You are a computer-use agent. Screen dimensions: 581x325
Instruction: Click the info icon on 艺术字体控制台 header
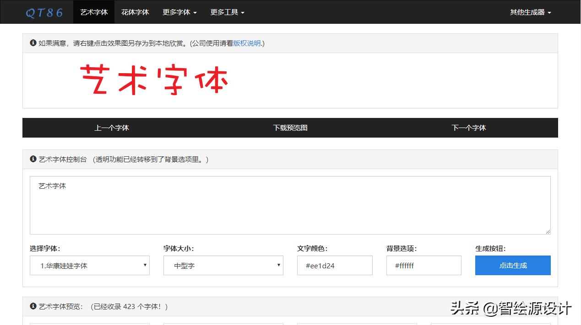click(x=33, y=159)
